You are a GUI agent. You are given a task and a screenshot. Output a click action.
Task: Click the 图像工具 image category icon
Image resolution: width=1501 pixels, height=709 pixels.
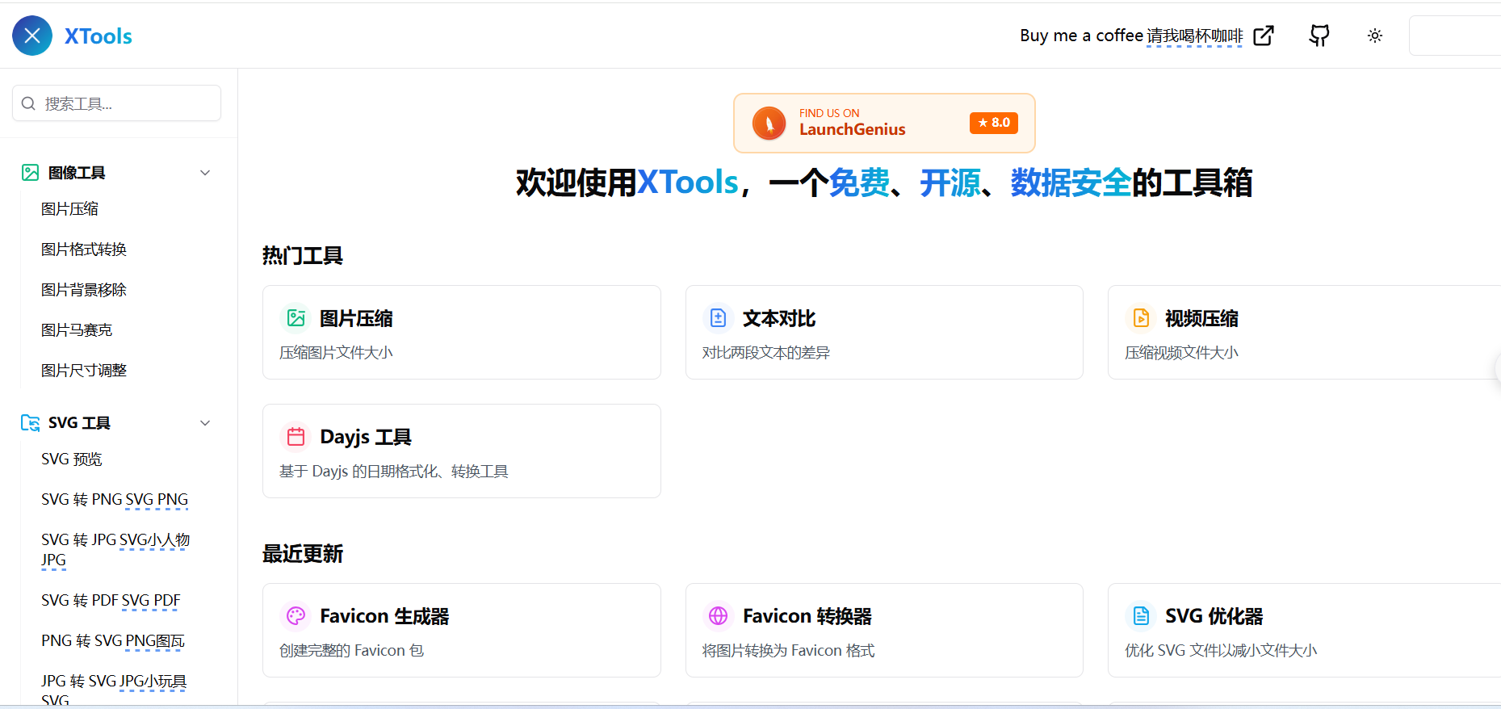[x=31, y=172]
